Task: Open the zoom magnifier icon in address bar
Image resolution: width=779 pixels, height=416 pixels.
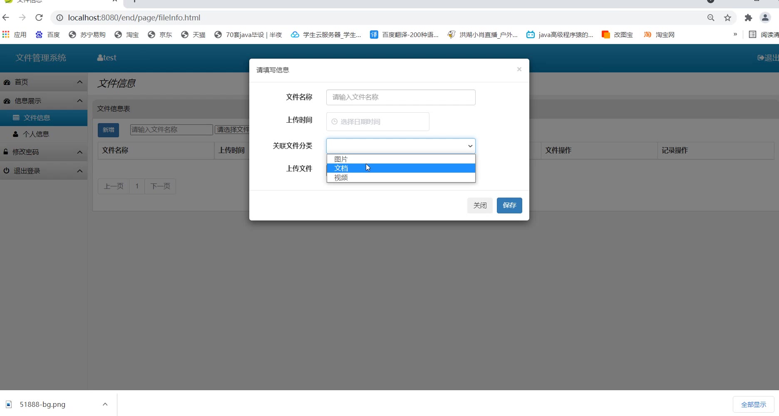Action: [x=711, y=17]
